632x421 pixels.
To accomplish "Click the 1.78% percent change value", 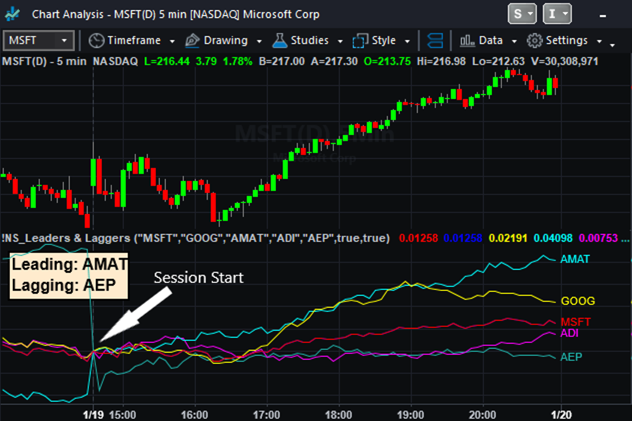I will pos(238,61).
